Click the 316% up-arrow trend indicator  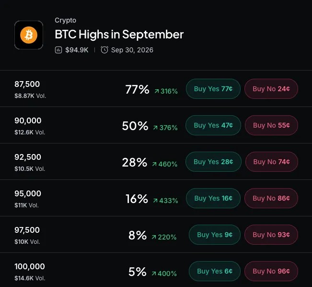tap(166, 91)
